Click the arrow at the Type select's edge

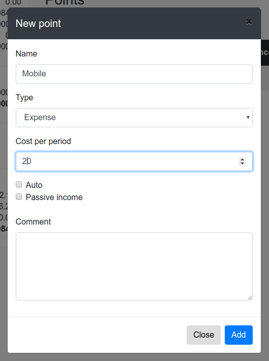tap(248, 118)
